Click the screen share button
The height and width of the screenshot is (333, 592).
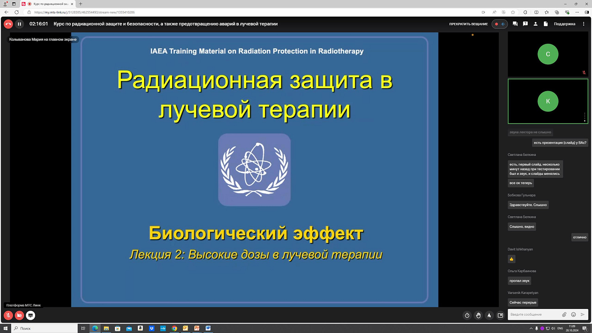pyautogui.click(x=30, y=315)
